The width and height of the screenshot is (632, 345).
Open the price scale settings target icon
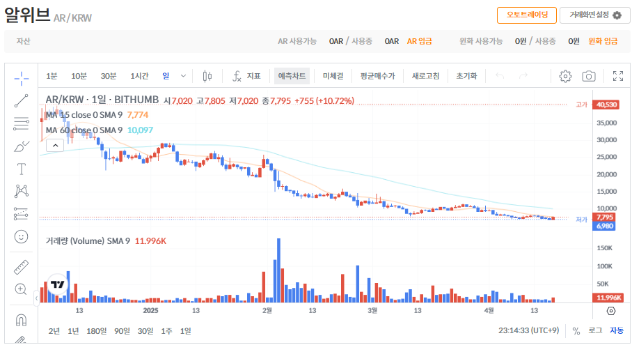(x=611, y=311)
